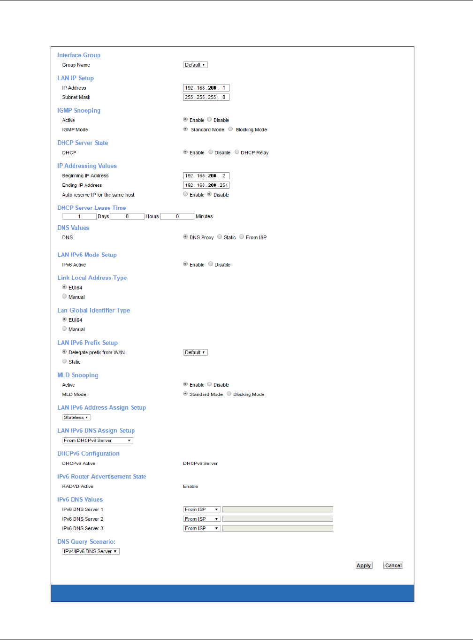Click IPv6 DNS Server 2 address field
473x640 pixels.
click(x=278, y=519)
